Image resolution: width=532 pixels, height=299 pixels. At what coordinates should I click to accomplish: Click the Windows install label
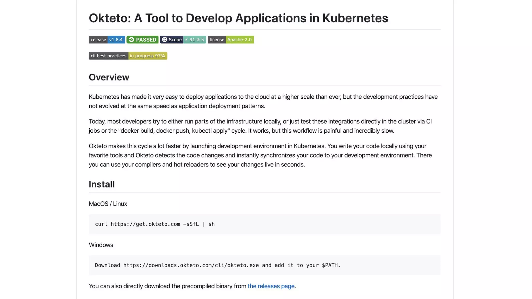coord(101,245)
